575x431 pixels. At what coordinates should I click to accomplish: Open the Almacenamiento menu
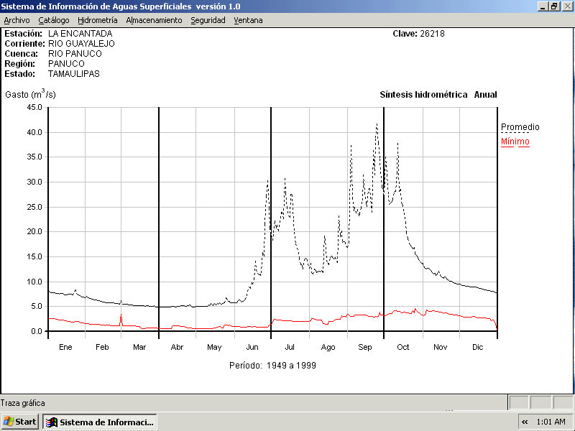[154, 20]
